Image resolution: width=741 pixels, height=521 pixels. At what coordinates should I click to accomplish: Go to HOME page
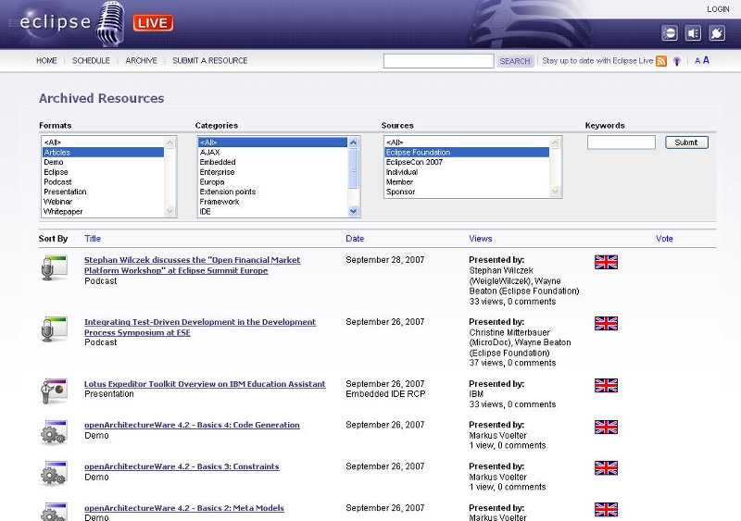coord(46,60)
